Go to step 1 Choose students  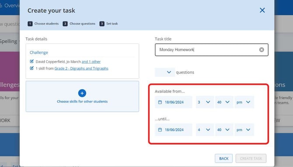pyautogui.click(x=43, y=24)
